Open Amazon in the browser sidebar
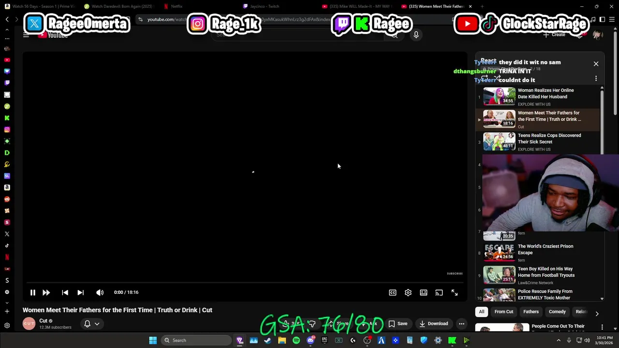 (7, 188)
